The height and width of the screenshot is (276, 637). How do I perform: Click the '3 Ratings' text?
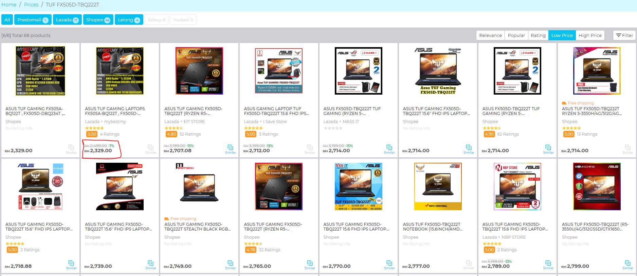click(268, 134)
